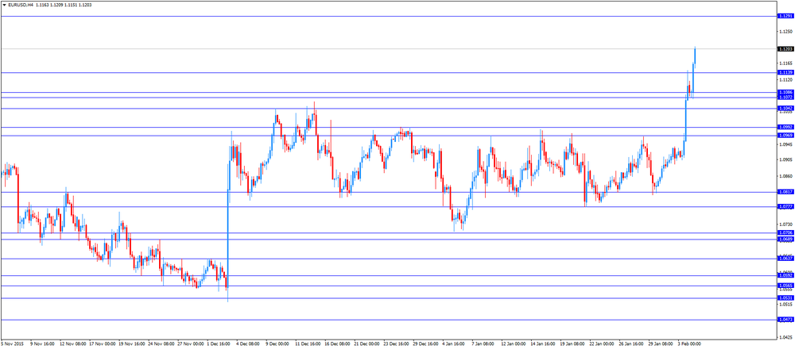The image size is (795, 349).
Task: Select the 1.0637 price level label
Action: (x=785, y=258)
